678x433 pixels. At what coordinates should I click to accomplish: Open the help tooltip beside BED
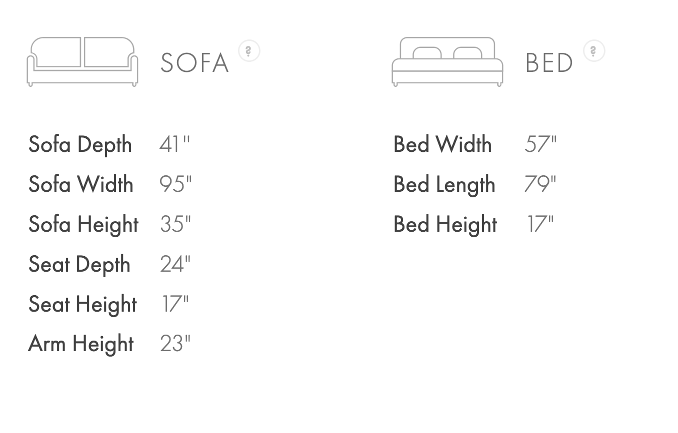594,51
